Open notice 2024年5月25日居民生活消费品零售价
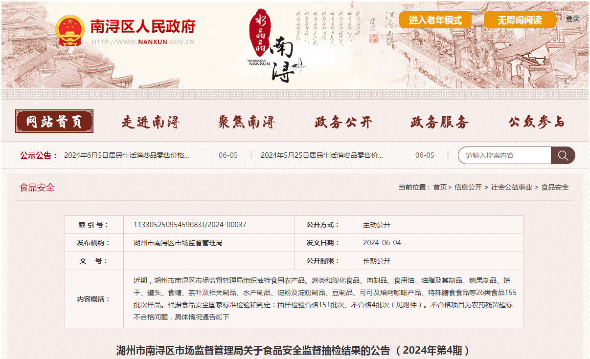Viewport: 590px width, 359px height. pos(322,155)
